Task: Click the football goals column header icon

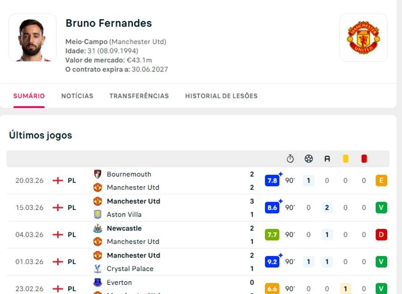Action: [x=308, y=158]
